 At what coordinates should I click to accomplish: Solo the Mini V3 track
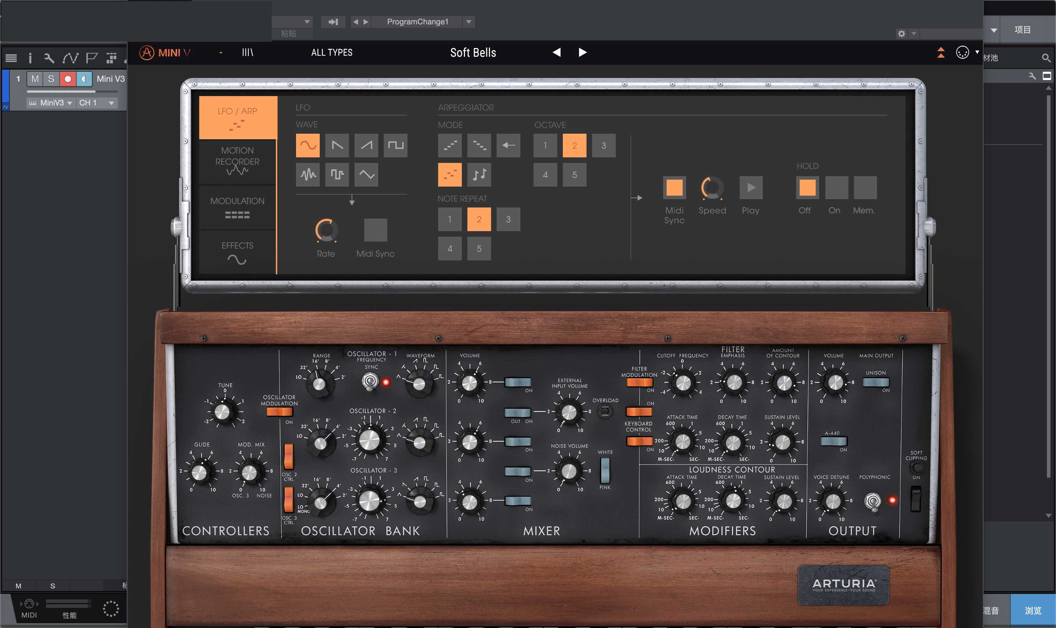51,79
